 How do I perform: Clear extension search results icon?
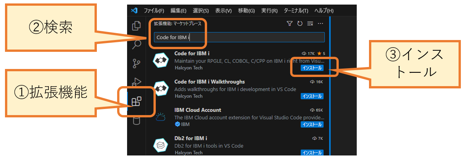click(310, 24)
